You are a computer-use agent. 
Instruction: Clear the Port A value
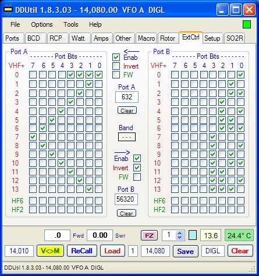(127, 110)
